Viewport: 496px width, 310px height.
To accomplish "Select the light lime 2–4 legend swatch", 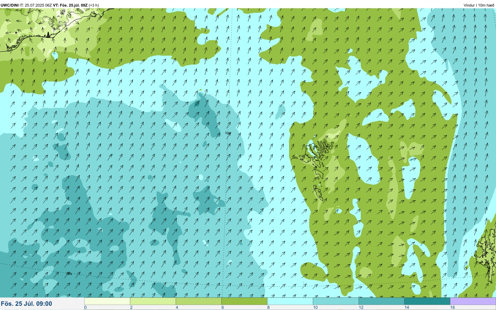I will coord(153,301).
